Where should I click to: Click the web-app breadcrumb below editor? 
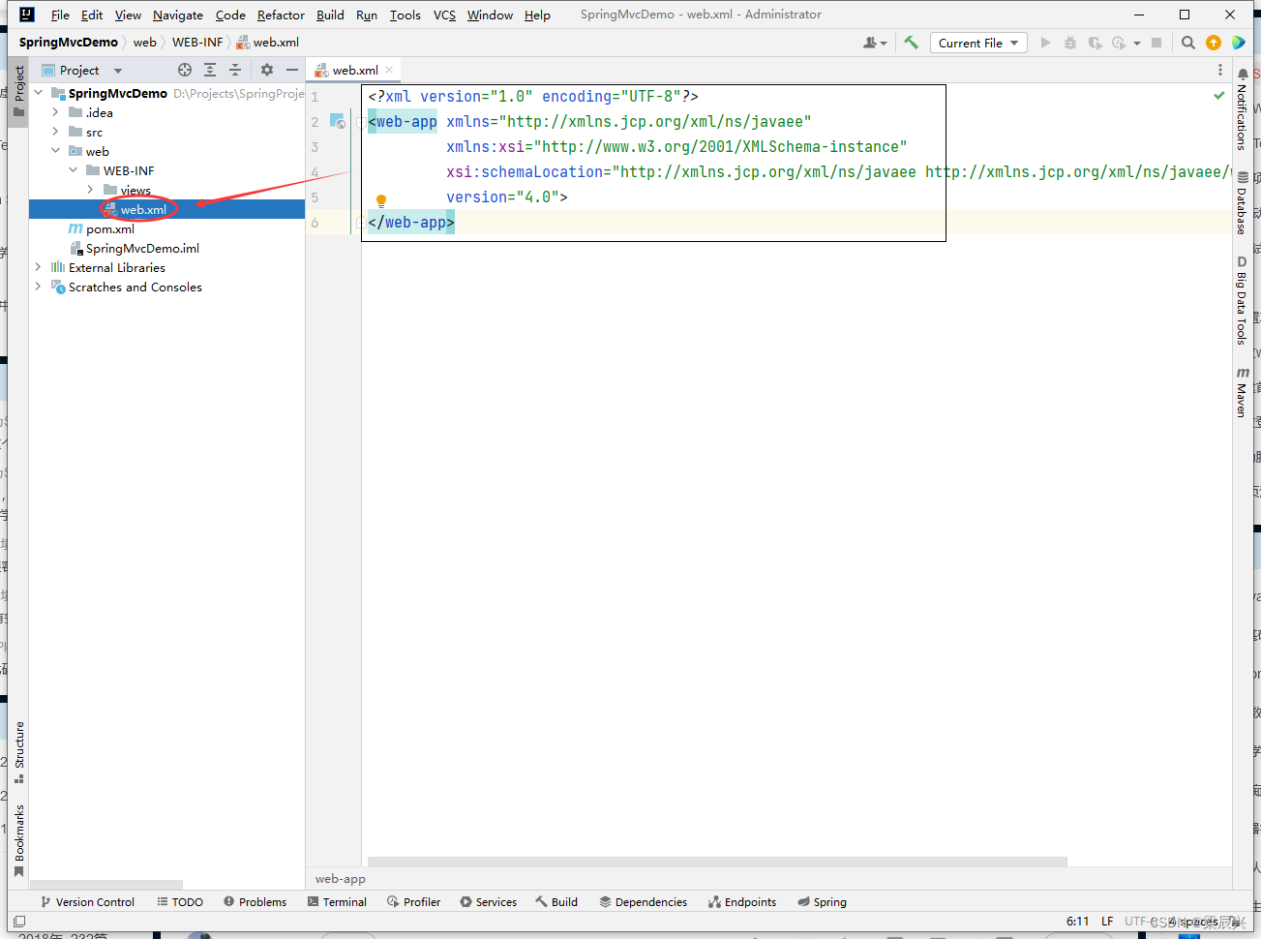coord(341,879)
